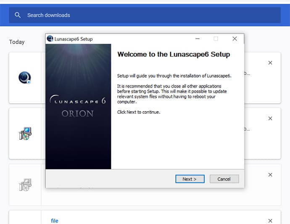Close the Lunascape6 Setup window
290x224 pixels.
[235, 39]
